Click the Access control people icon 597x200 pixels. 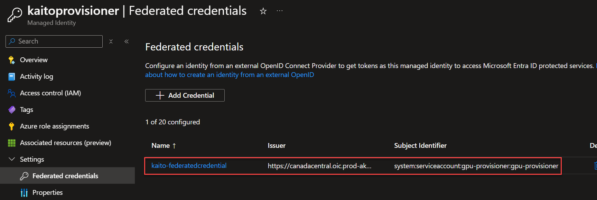(11, 93)
